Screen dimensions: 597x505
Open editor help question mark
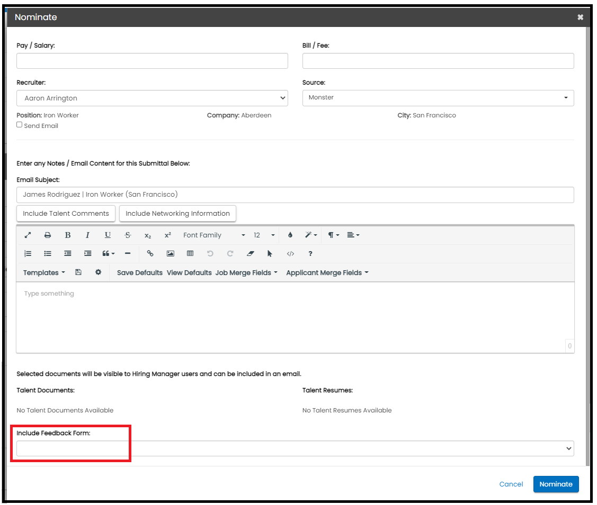310,254
